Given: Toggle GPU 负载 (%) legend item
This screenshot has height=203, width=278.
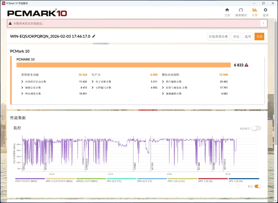Looking at the screenshot, I should pos(213,180).
